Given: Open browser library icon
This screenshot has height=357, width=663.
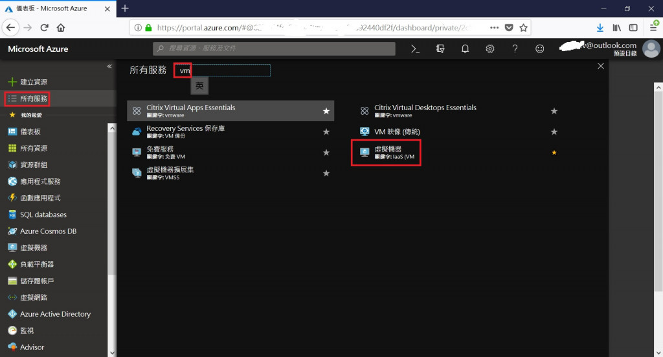Looking at the screenshot, I should coord(617,28).
